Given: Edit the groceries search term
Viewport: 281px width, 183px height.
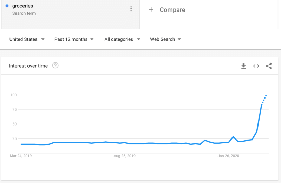Looking at the screenshot, I should [22, 6].
